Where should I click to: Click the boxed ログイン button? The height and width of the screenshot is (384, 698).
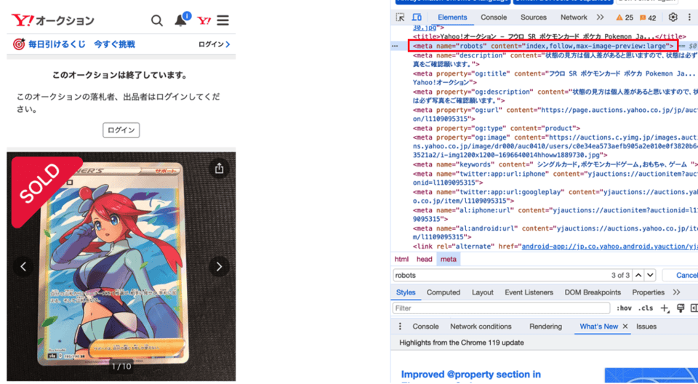[x=121, y=130]
